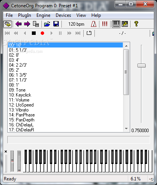The width and height of the screenshot is (157, 185).
Task: Select parameter 08: 1'
Action: pos(65,85)
